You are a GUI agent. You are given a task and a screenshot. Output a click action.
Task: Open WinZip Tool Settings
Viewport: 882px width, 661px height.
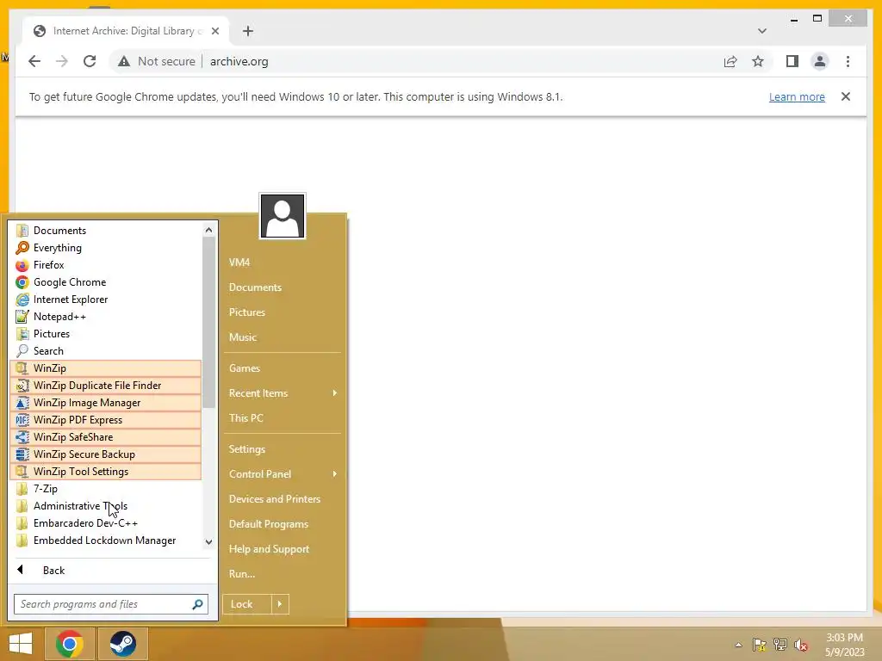point(106,472)
